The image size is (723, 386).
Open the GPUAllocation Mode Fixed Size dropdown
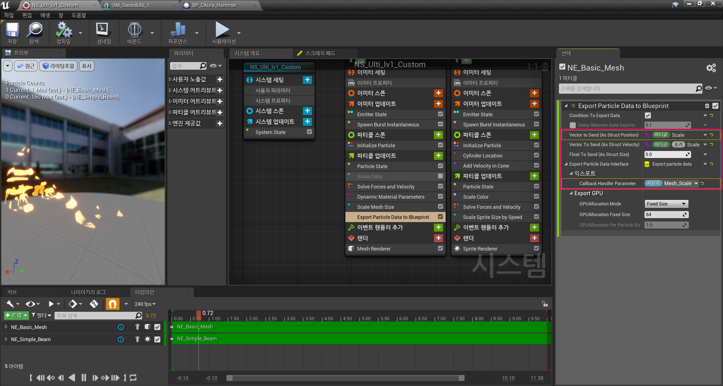point(666,204)
